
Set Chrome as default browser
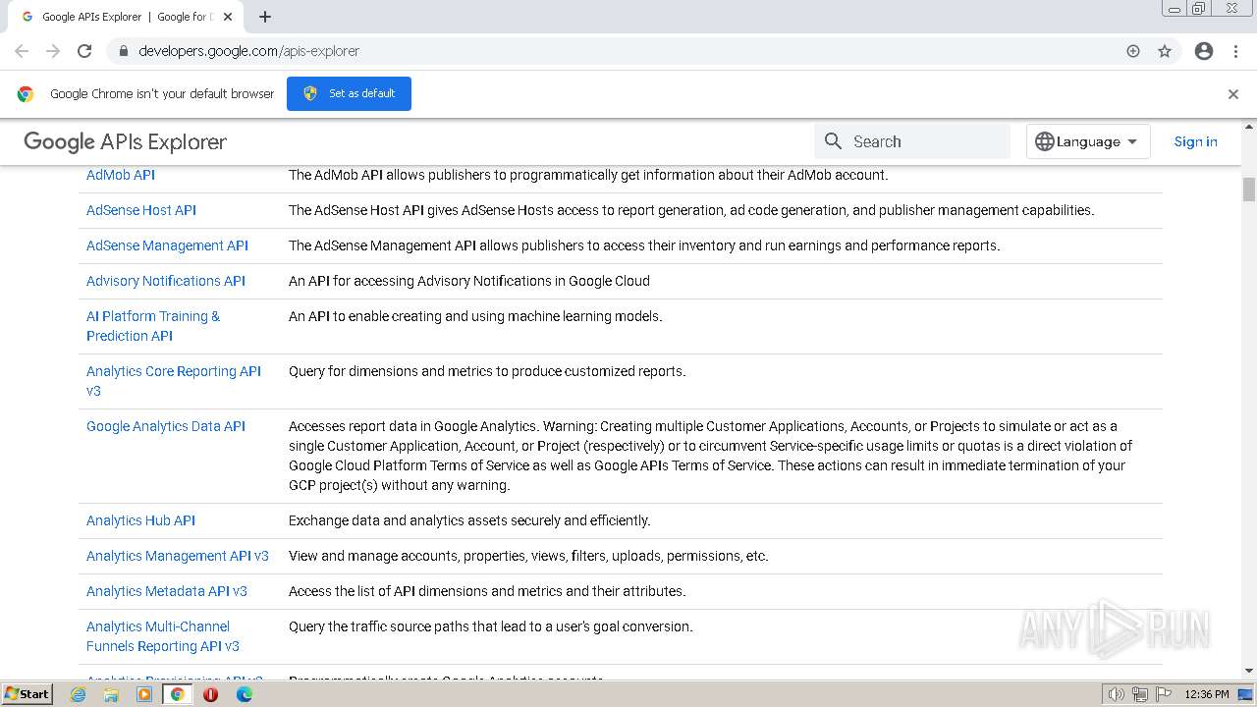tap(349, 93)
